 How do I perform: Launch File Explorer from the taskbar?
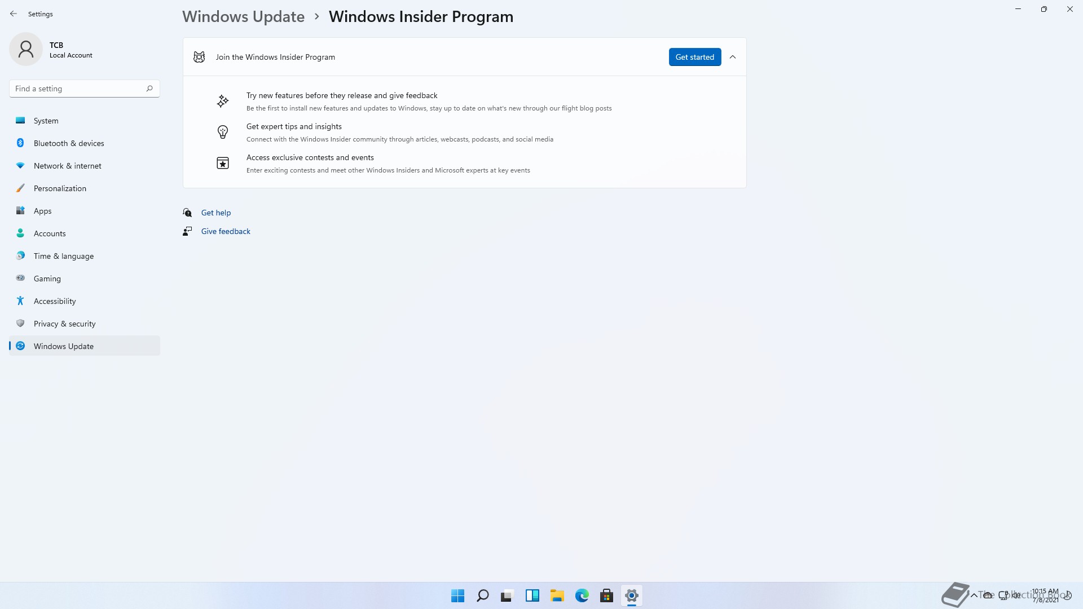[557, 595]
